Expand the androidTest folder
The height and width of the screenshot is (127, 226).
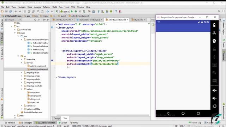click(15, 30)
